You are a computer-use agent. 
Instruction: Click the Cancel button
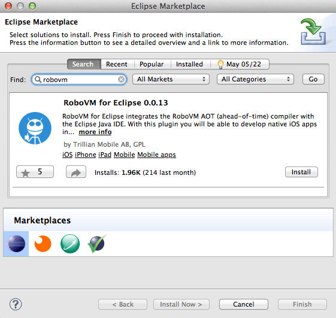(244, 304)
